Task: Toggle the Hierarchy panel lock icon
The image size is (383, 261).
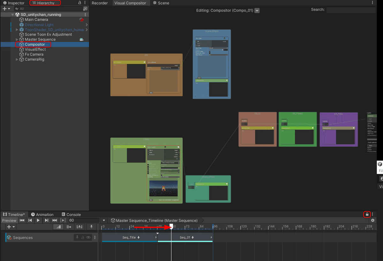Action: coord(79,3)
